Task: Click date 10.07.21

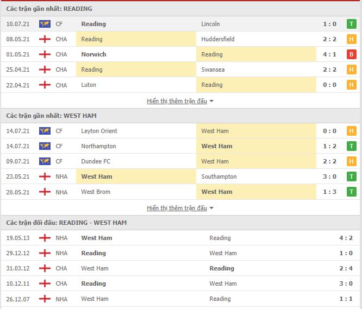Action: pyautogui.click(x=18, y=24)
